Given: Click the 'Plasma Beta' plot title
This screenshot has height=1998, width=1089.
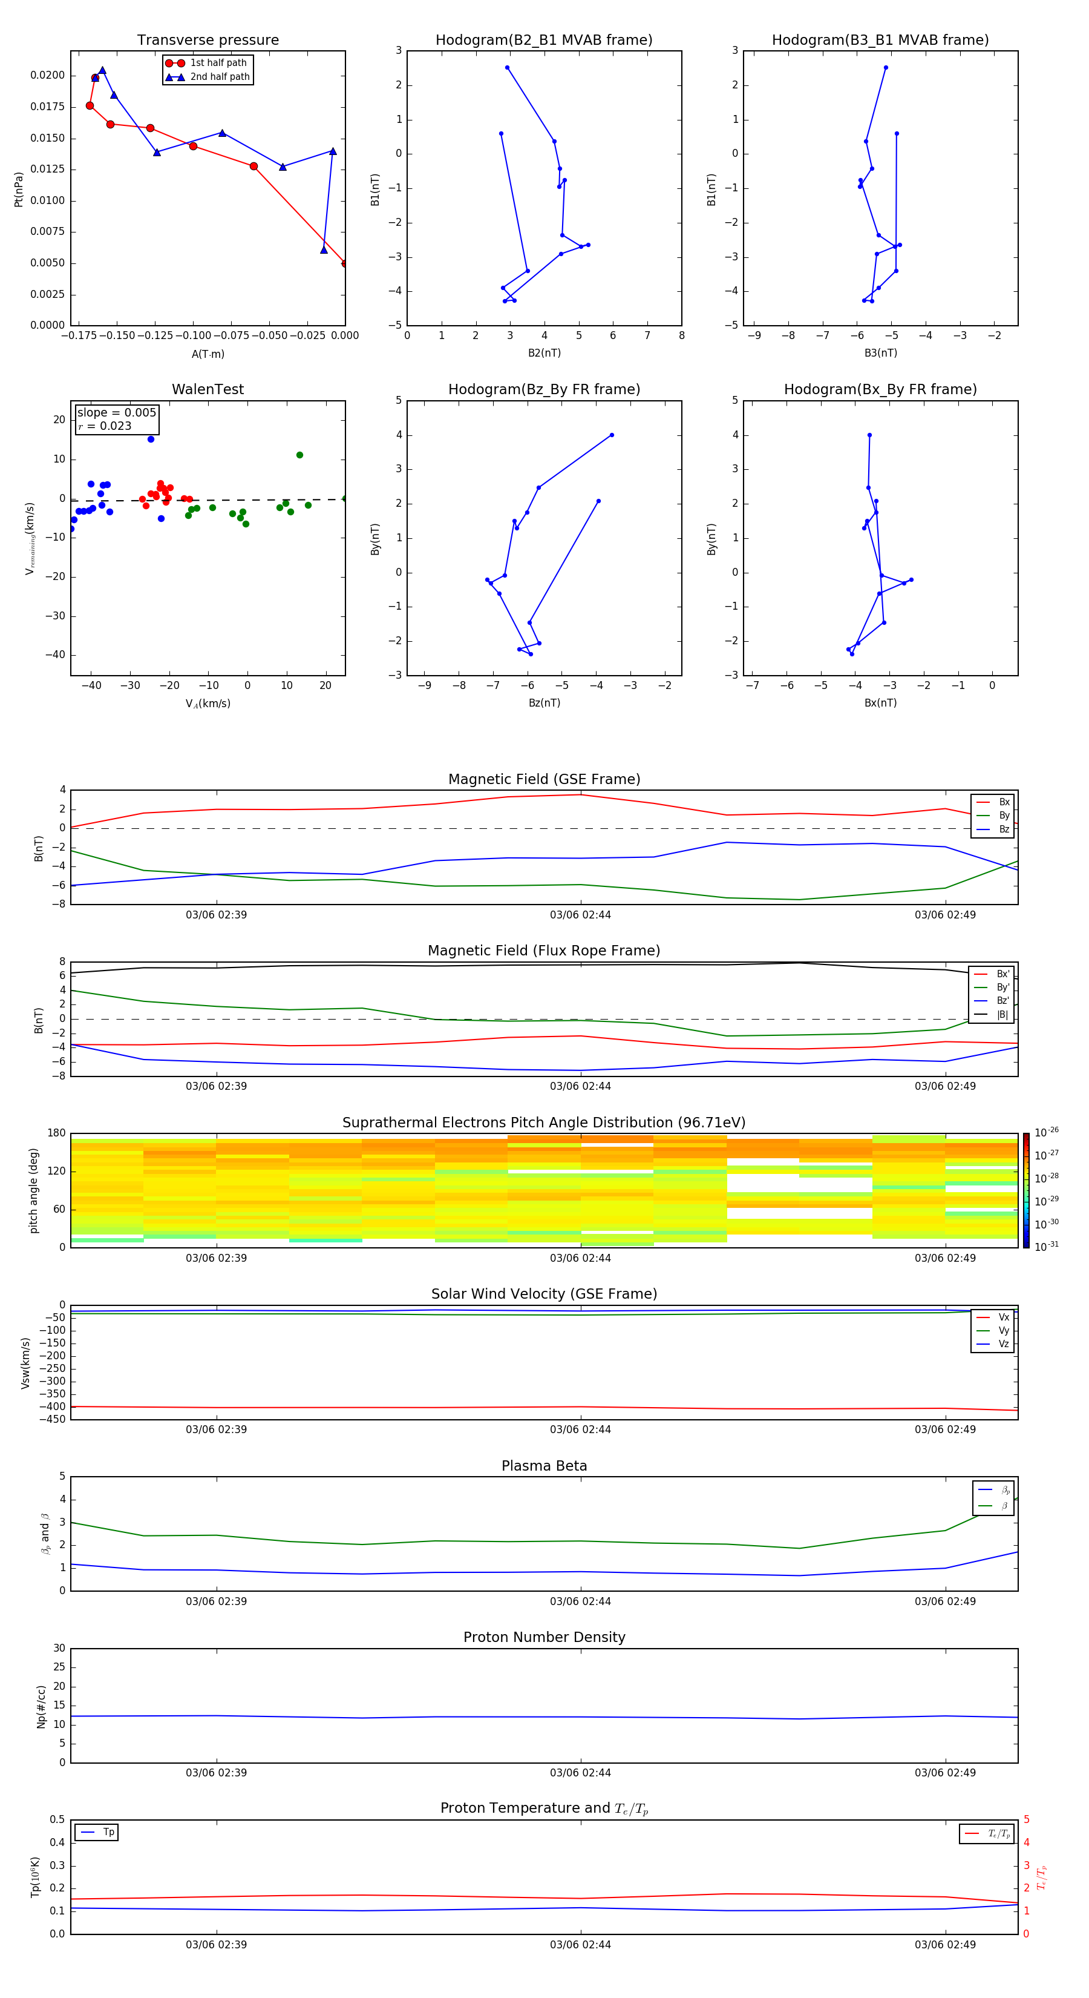Looking at the screenshot, I should click(x=544, y=1466).
